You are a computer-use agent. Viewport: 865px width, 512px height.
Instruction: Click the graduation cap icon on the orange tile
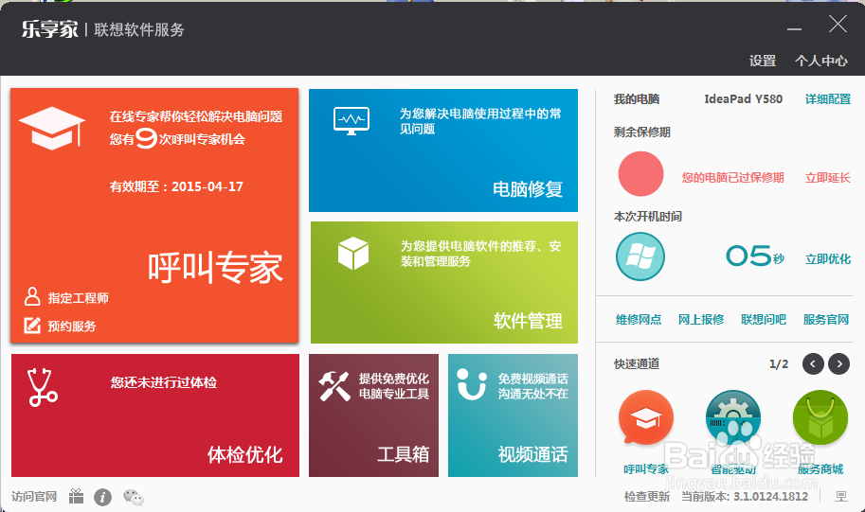(52, 128)
